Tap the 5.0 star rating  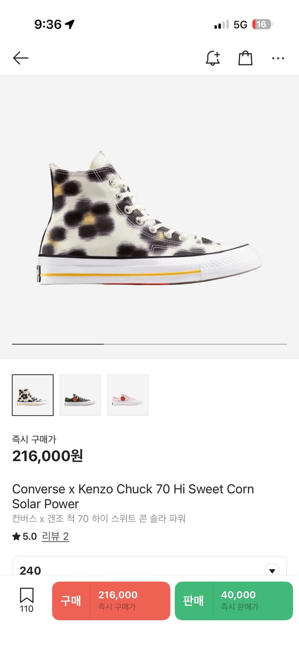[25, 536]
